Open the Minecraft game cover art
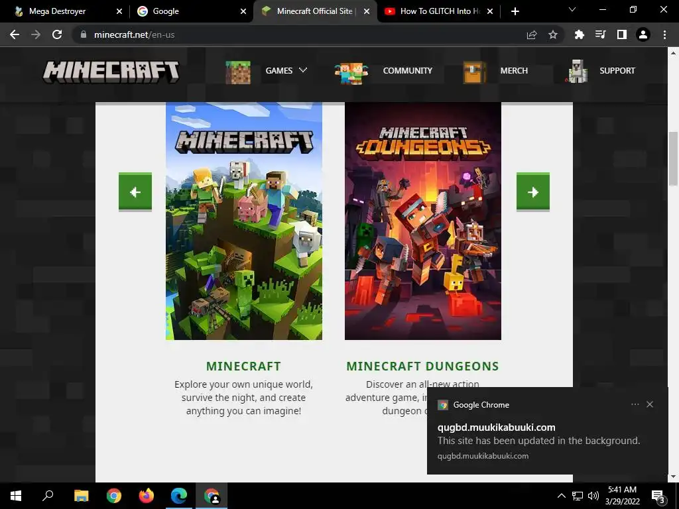679x509 pixels. 244,221
